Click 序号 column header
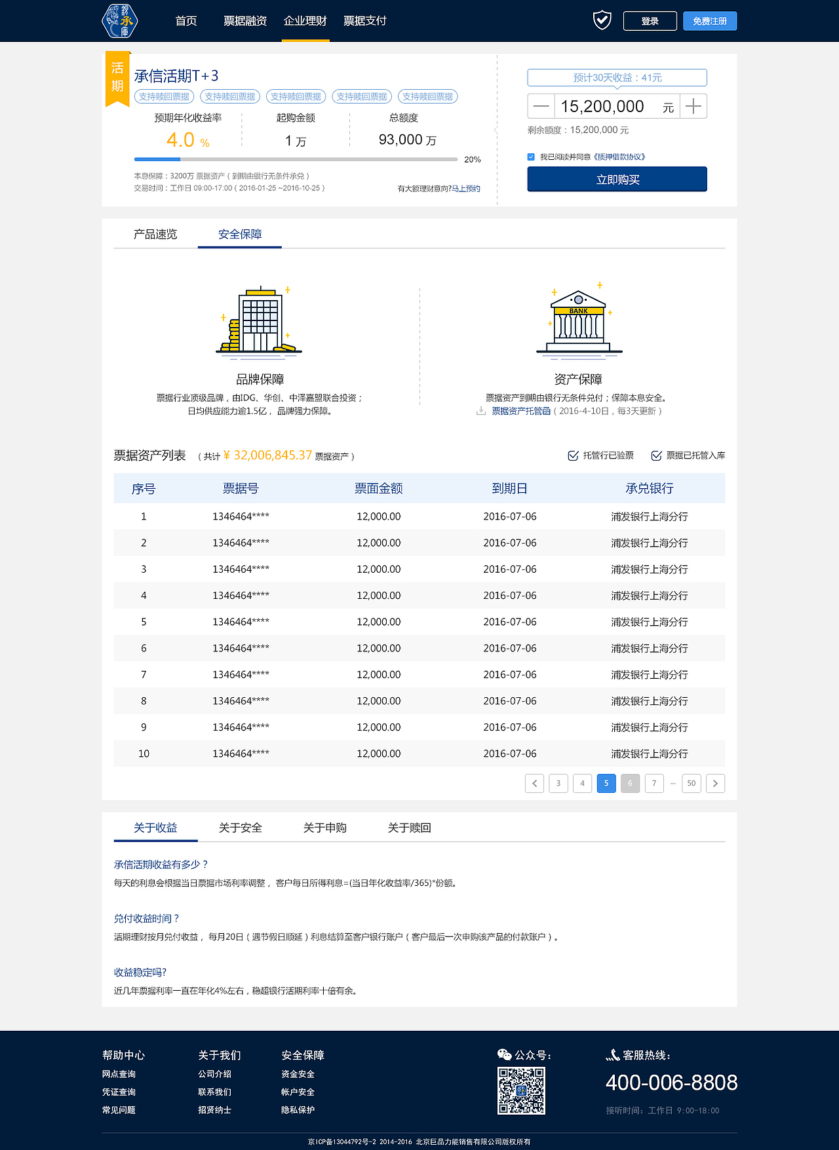 tap(144, 489)
